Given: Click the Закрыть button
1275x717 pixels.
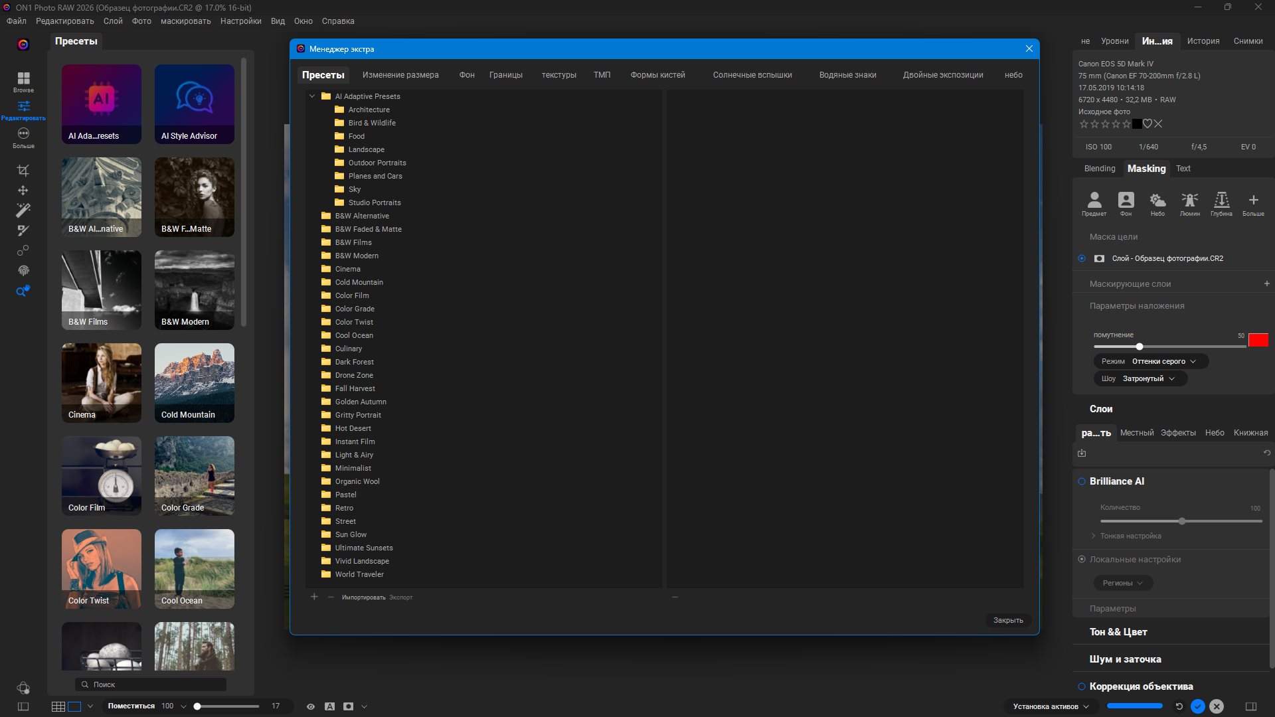Looking at the screenshot, I should pos(1007,620).
